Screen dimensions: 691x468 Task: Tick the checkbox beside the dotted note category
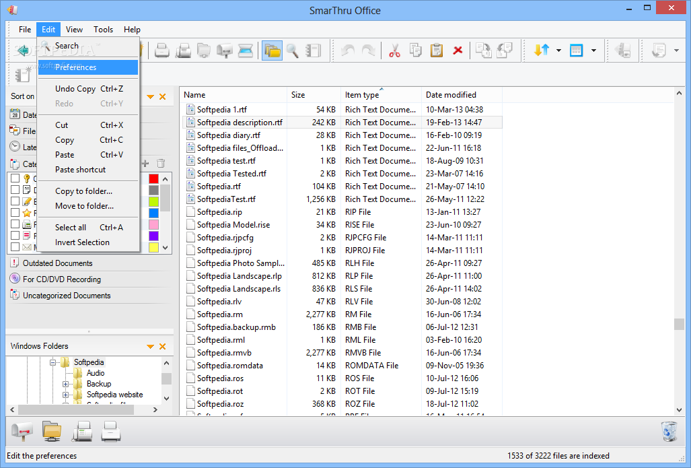15,190
